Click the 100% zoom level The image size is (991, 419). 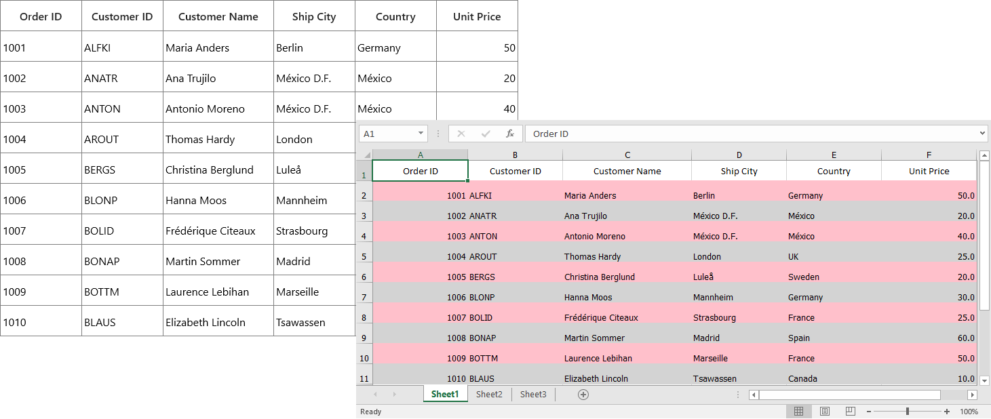tap(969, 412)
